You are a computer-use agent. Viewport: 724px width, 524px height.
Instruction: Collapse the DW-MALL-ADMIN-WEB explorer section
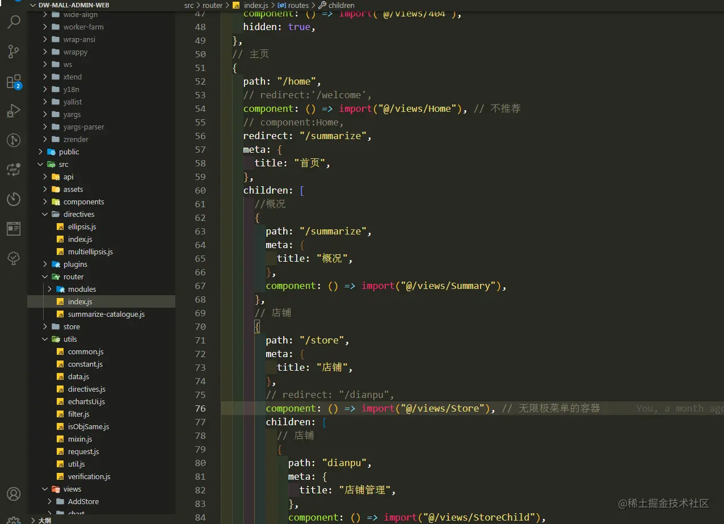point(33,5)
